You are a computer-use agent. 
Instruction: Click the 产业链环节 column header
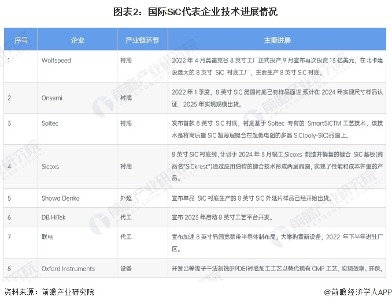[142, 40]
